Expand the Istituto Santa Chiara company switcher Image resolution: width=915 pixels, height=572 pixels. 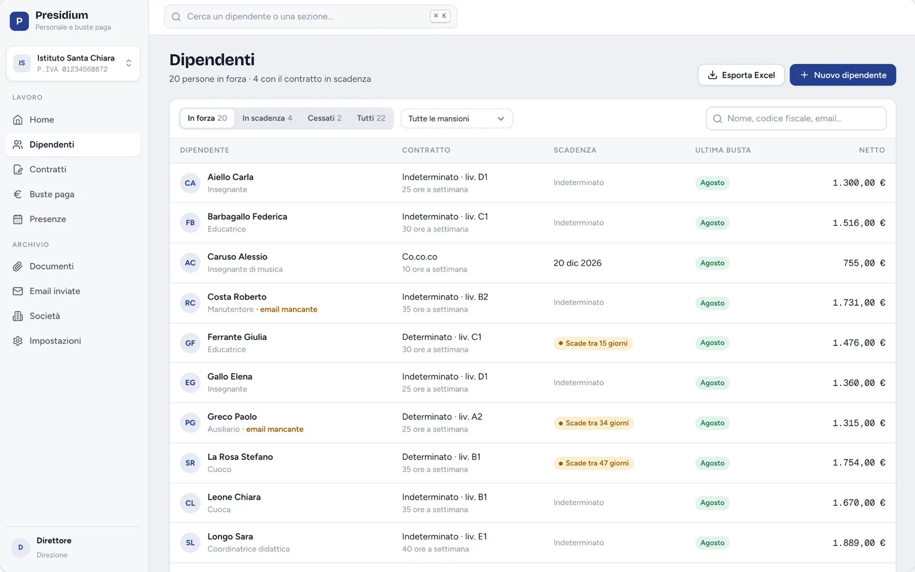73,63
